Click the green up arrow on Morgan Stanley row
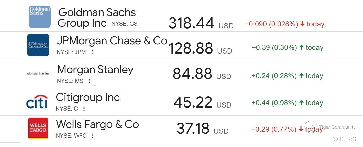Image resolution: width=363 pixels, height=147 pixels. pyautogui.click(x=301, y=76)
